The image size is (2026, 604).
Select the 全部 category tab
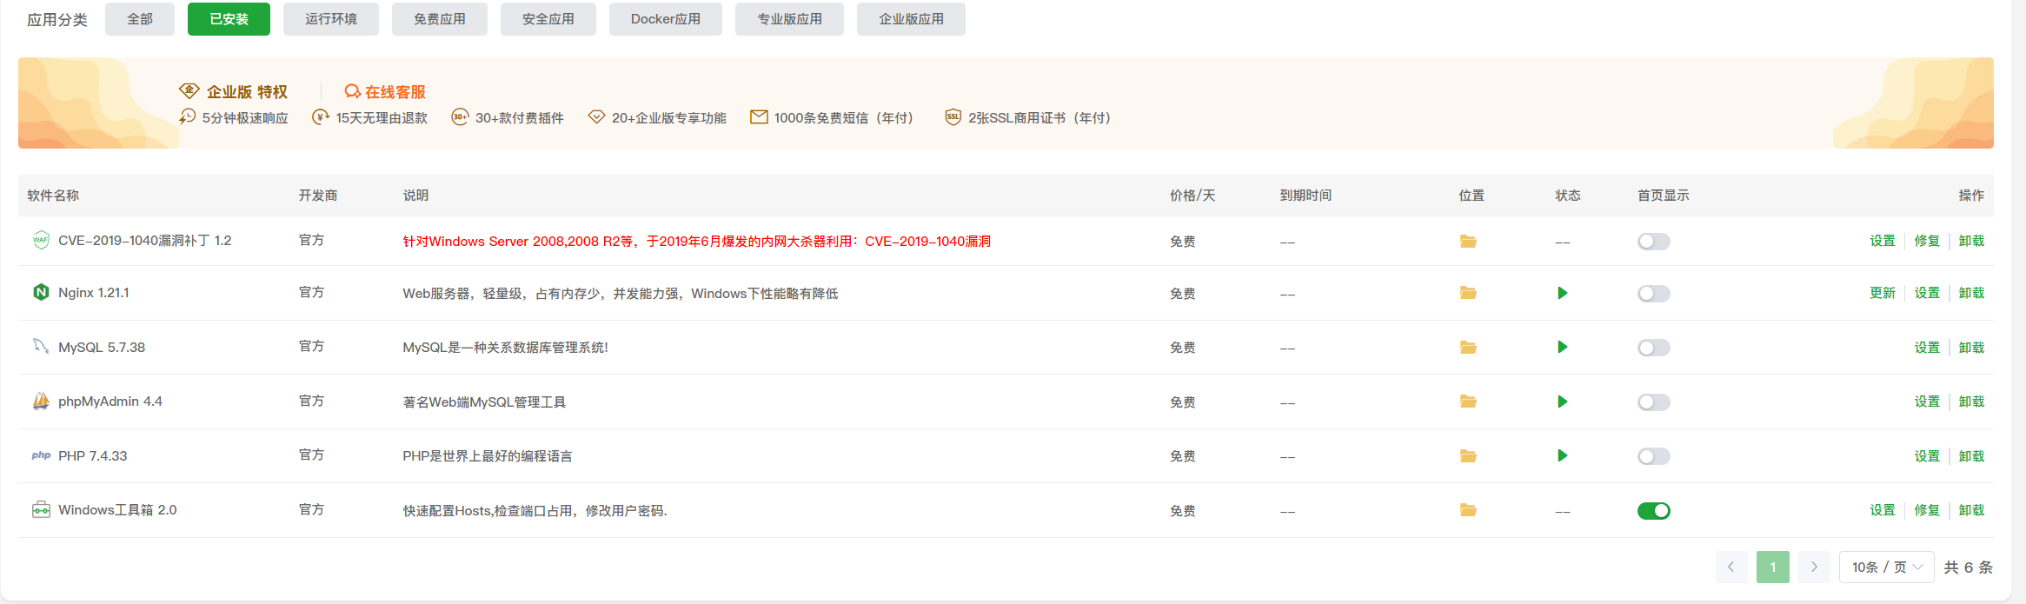click(140, 19)
